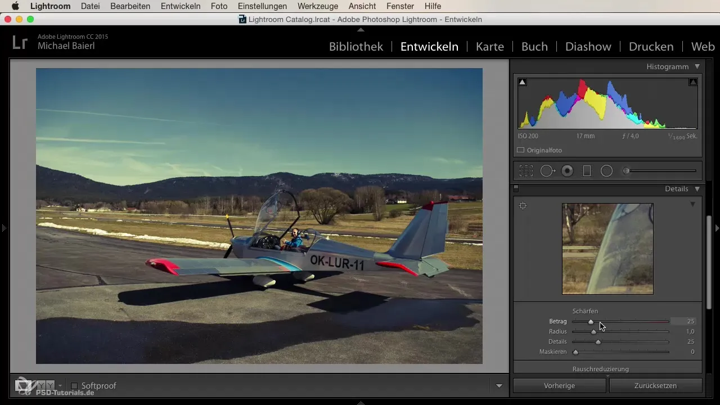The height and width of the screenshot is (405, 720).
Task: Open the Drucken module
Action: (651, 47)
